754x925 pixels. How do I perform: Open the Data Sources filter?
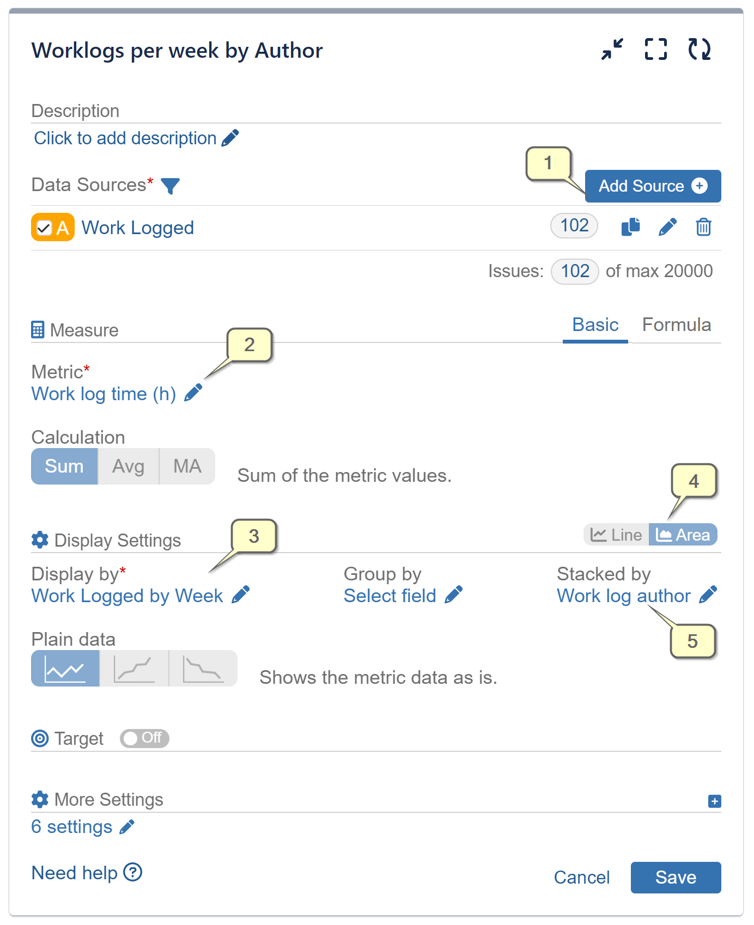coord(171,186)
